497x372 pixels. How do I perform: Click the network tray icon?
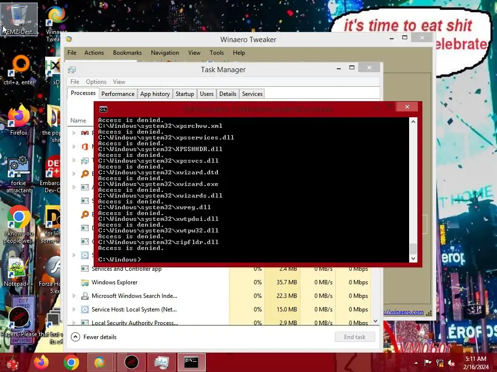click(440, 362)
